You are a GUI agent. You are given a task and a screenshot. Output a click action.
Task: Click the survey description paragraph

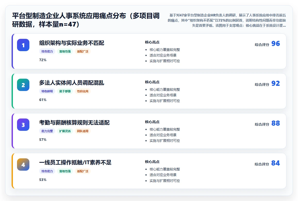[x=227, y=20]
